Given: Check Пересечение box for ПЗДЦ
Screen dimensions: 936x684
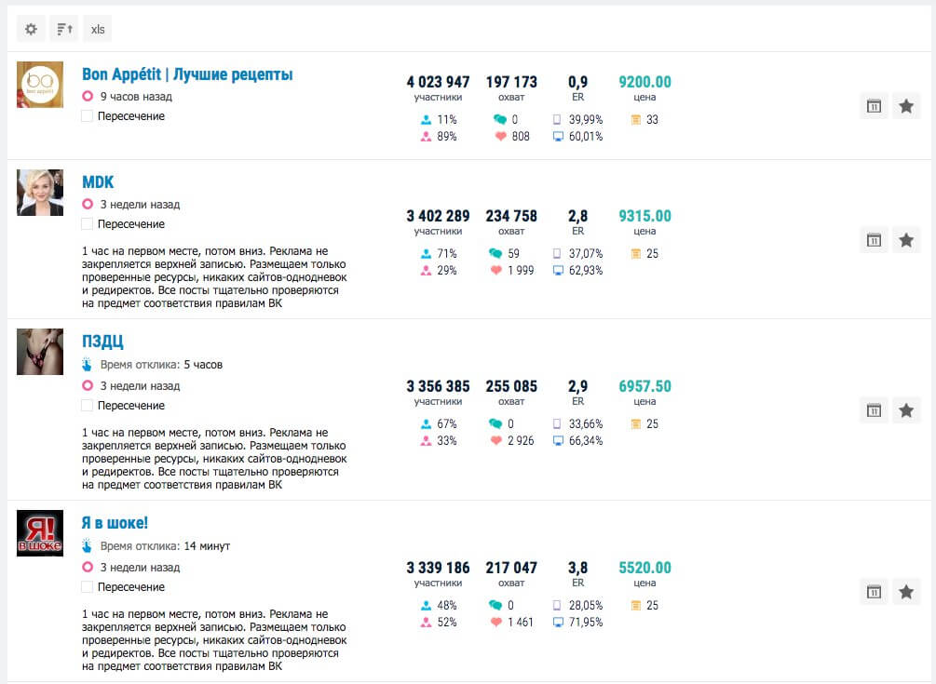Looking at the screenshot, I should click(88, 406).
